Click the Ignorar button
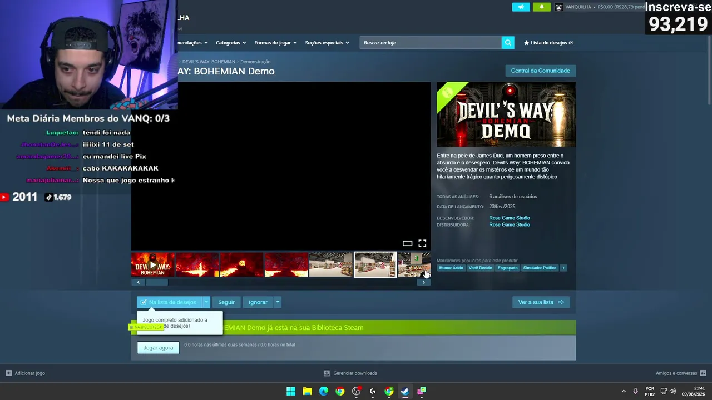The height and width of the screenshot is (400, 712). [x=258, y=302]
